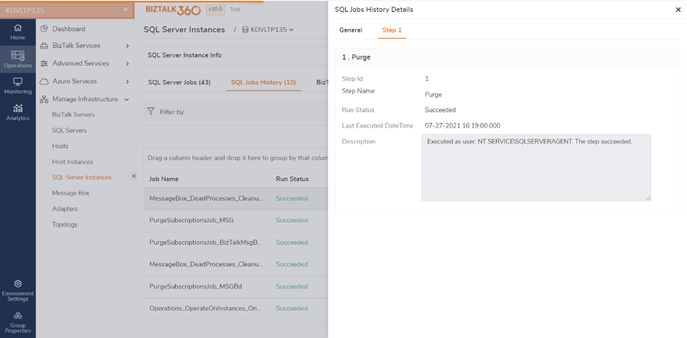Select the Operations icon in the sidebar
Image resolution: width=687 pixels, height=338 pixels.
pyautogui.click(x=18, y=59)
